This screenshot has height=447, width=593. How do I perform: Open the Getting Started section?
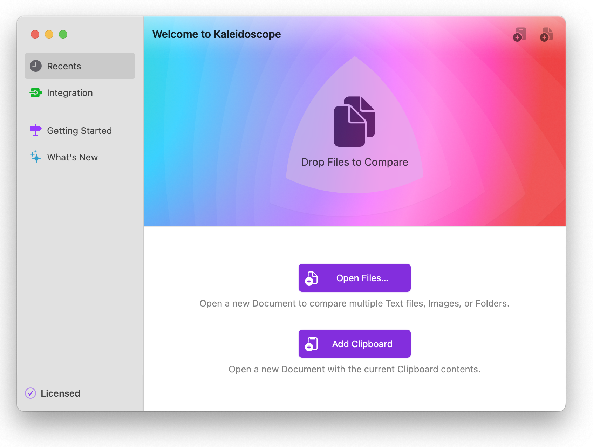pyautogui.click(x=80, y=131)
